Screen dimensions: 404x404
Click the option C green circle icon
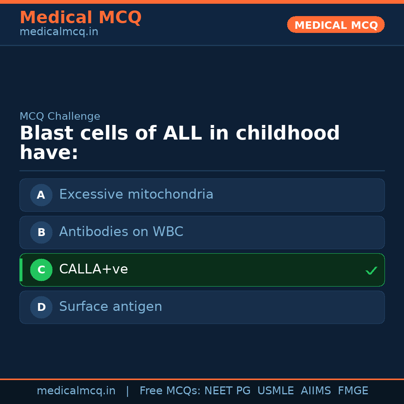click(41, 270)
